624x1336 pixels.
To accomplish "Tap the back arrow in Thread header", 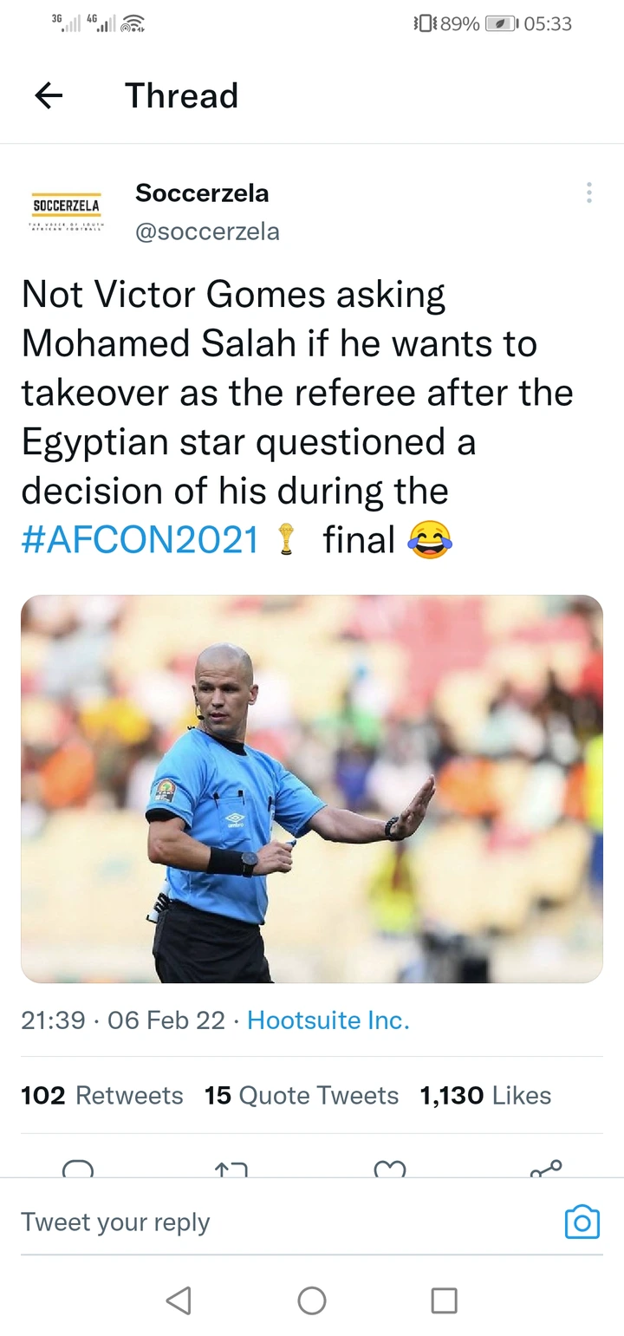I will coord(49,95).
